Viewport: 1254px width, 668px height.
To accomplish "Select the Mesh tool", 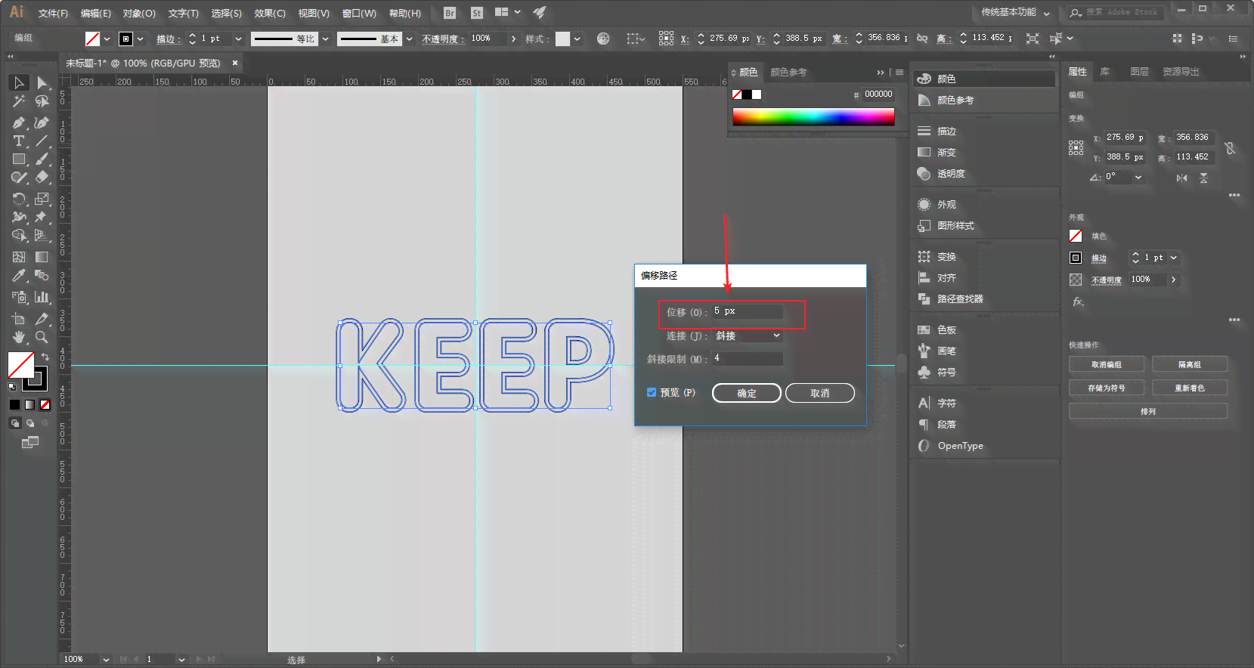I will click(x=19, y=257).
